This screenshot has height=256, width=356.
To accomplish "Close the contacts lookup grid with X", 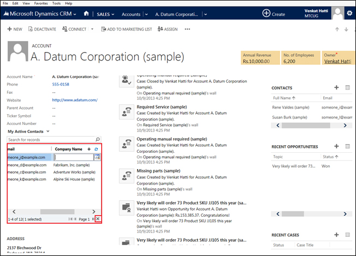I will coord(98,218).
